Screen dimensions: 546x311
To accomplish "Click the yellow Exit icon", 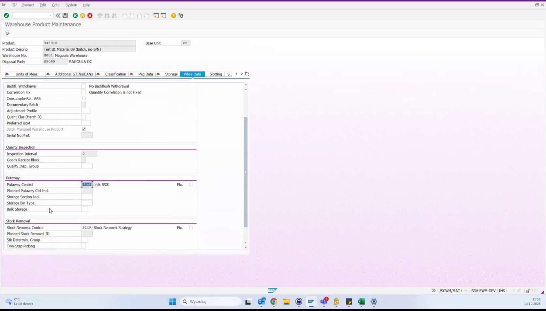I will pyautogui.click(x=83, y=15).
